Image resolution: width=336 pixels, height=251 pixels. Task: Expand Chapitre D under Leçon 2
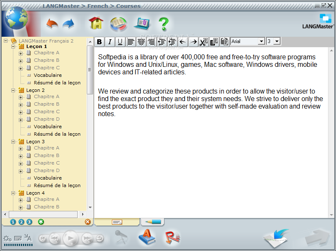[x=20, y=120]
